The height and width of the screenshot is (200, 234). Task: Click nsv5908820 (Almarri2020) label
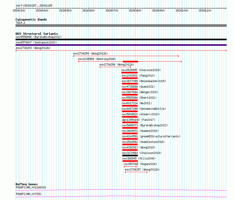coord(141,114)
